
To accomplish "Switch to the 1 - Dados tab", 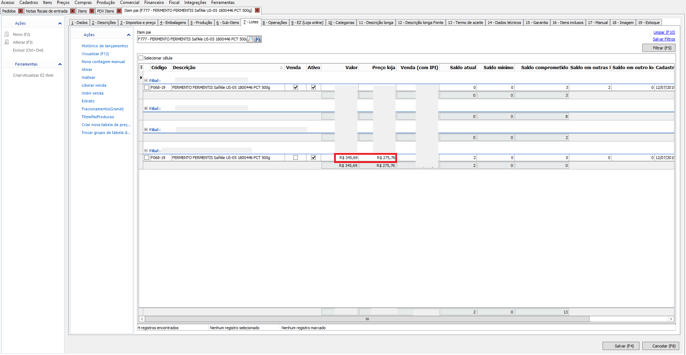I will (x=79, y=23).
